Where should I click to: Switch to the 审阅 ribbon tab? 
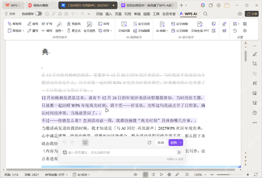pyautogui.click(x=137, y=14)
